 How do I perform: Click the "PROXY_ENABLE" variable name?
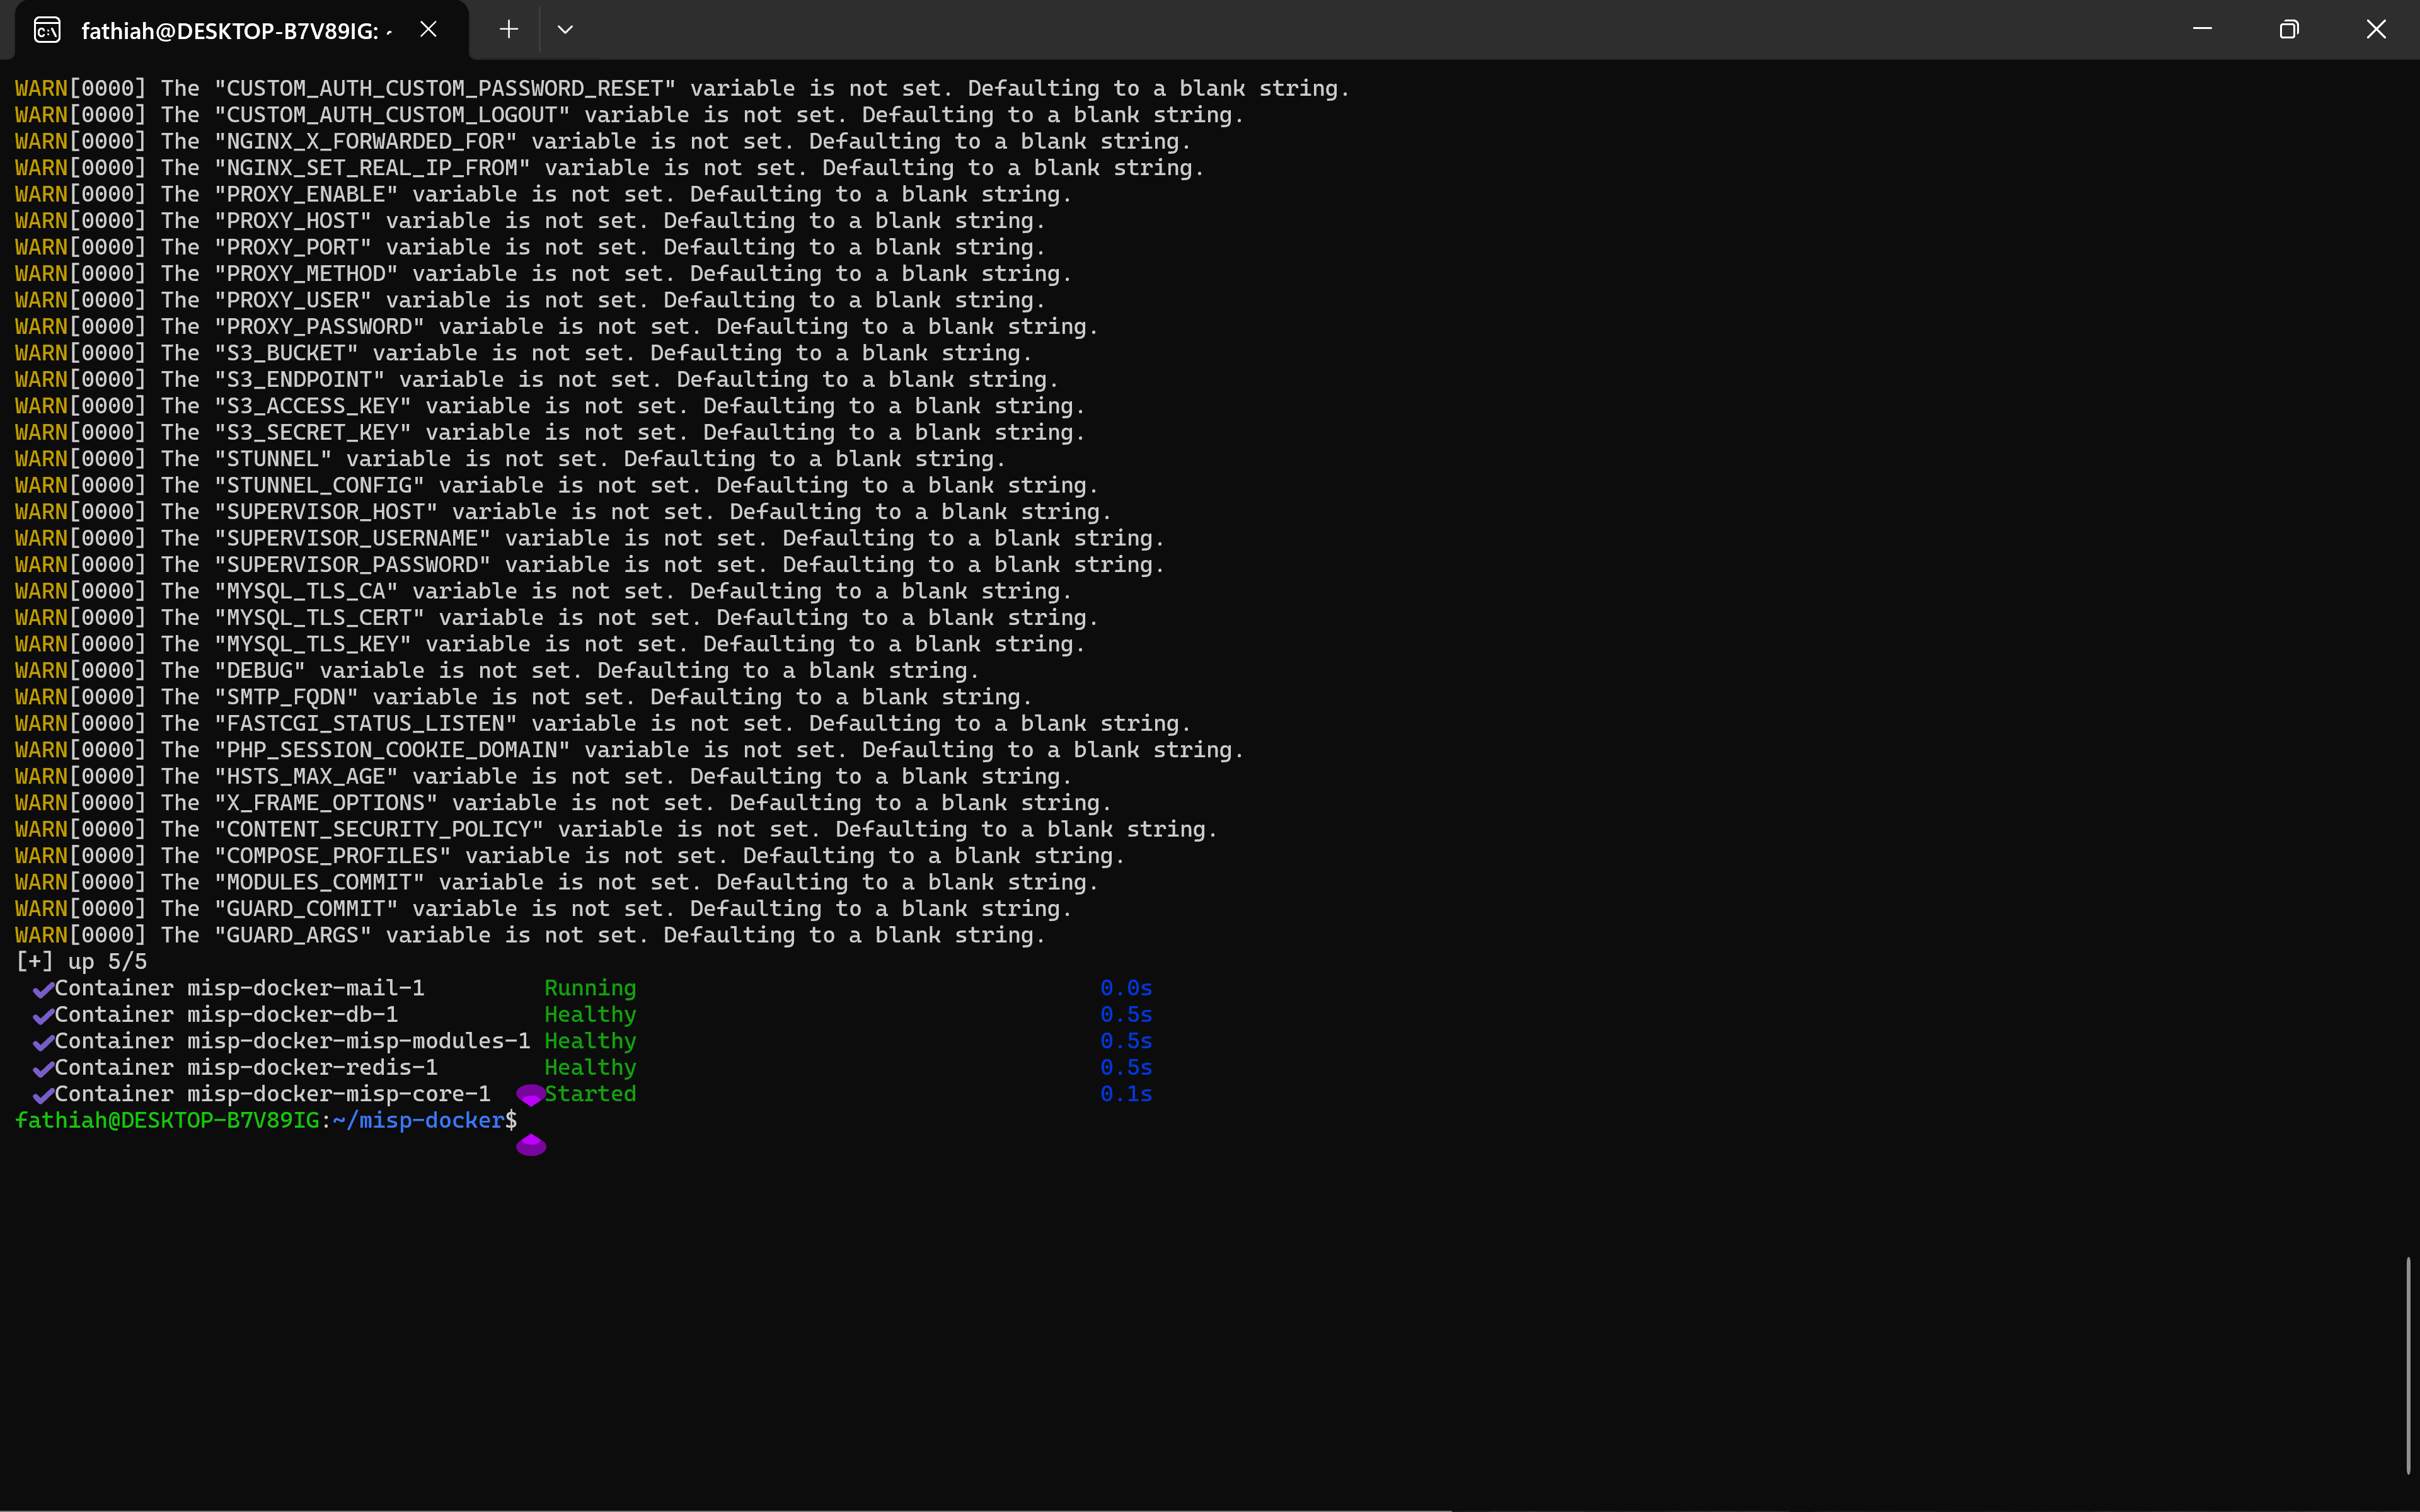(x=306, y=195)
